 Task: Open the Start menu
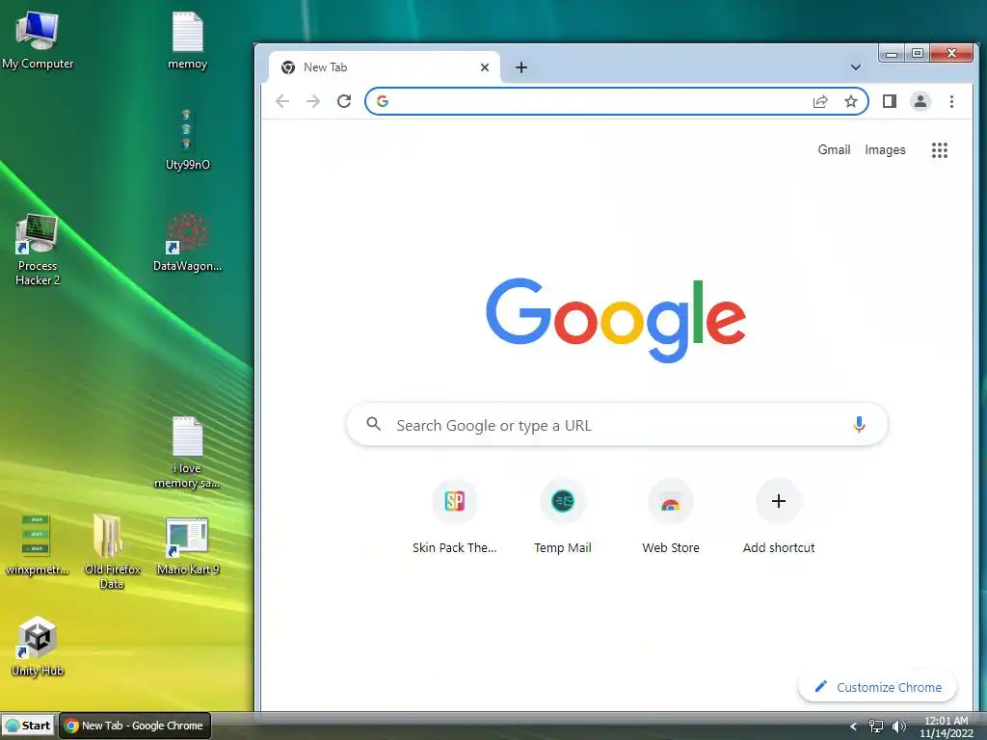[x=28, y=726]
